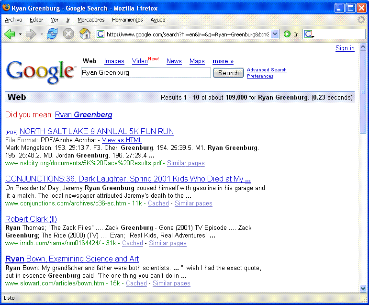Click the Google logo
The width and height of the screenshot is (369, 305).
click(x=40, y=72)
